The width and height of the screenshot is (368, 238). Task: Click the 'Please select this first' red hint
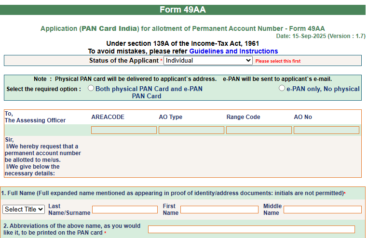click(x=278, y=61)
